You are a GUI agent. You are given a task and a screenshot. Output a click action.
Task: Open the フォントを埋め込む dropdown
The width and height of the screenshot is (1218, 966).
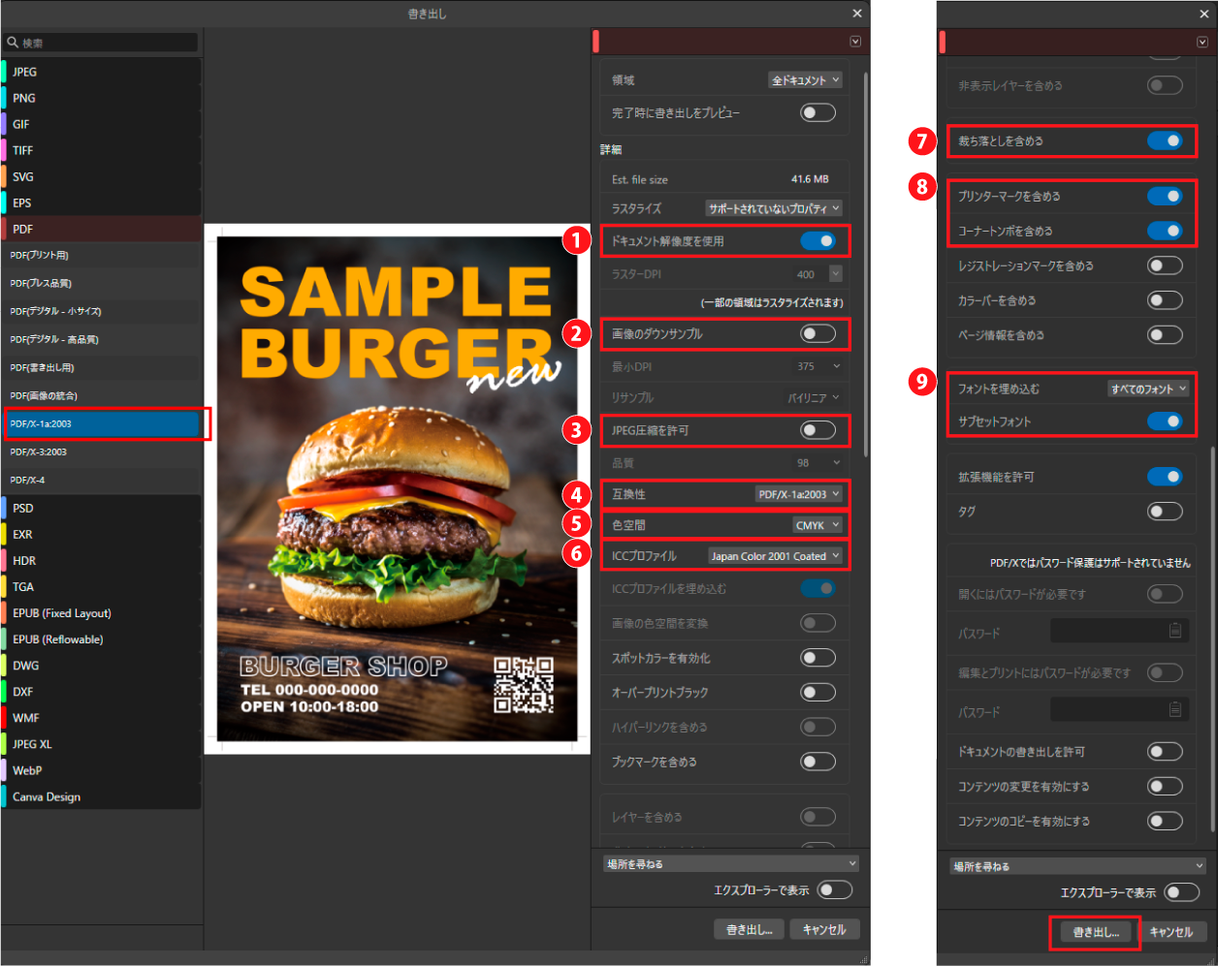click(x=1148, y=389)
